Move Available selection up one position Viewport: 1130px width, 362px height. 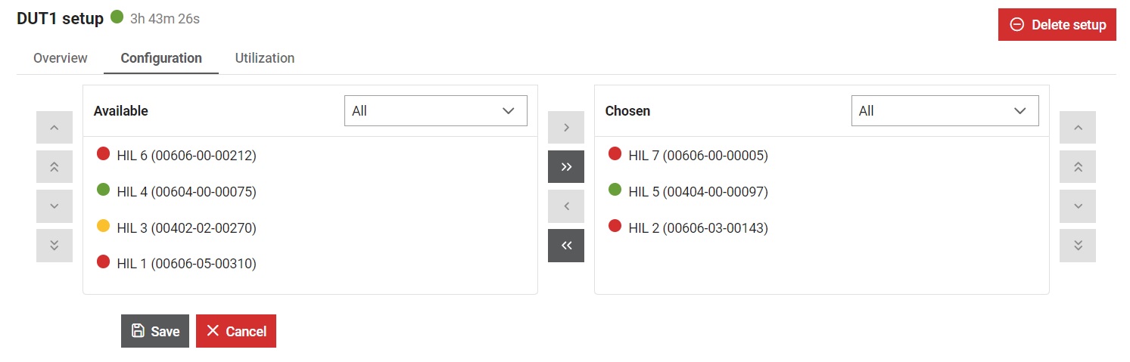[54, 128]
